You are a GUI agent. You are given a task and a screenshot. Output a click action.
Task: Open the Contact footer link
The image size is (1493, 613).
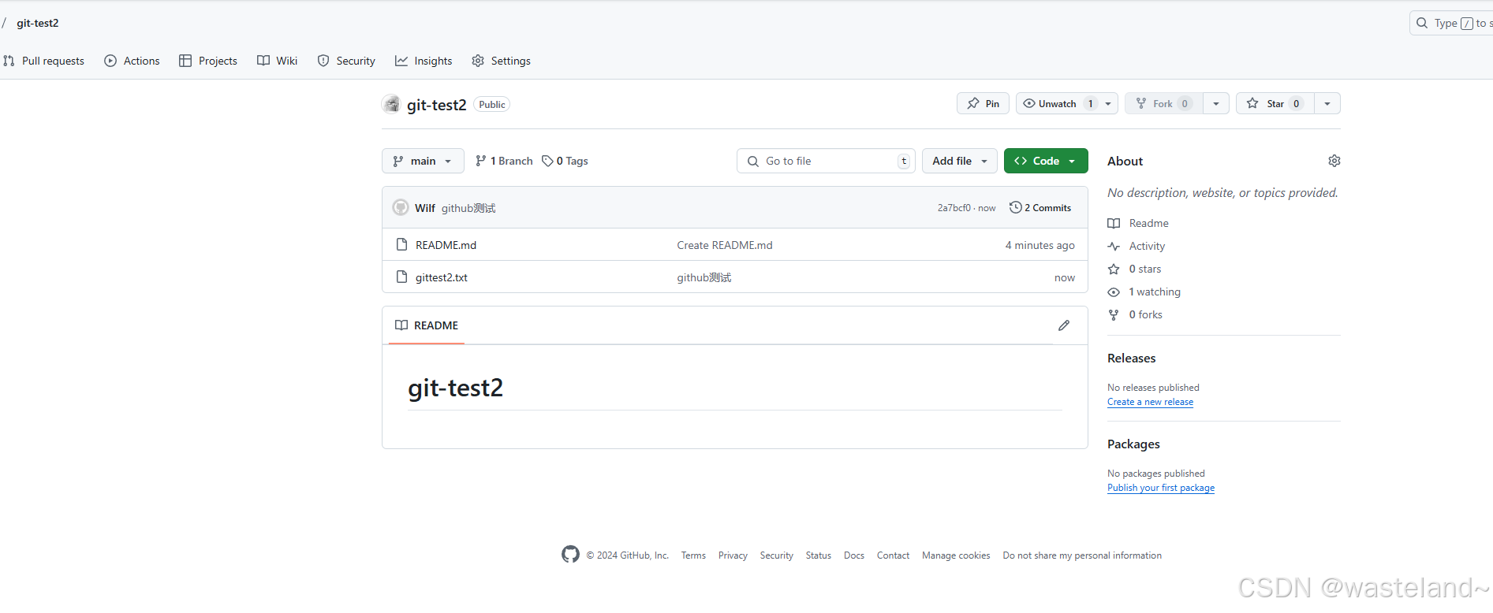(x=893, y=555)
